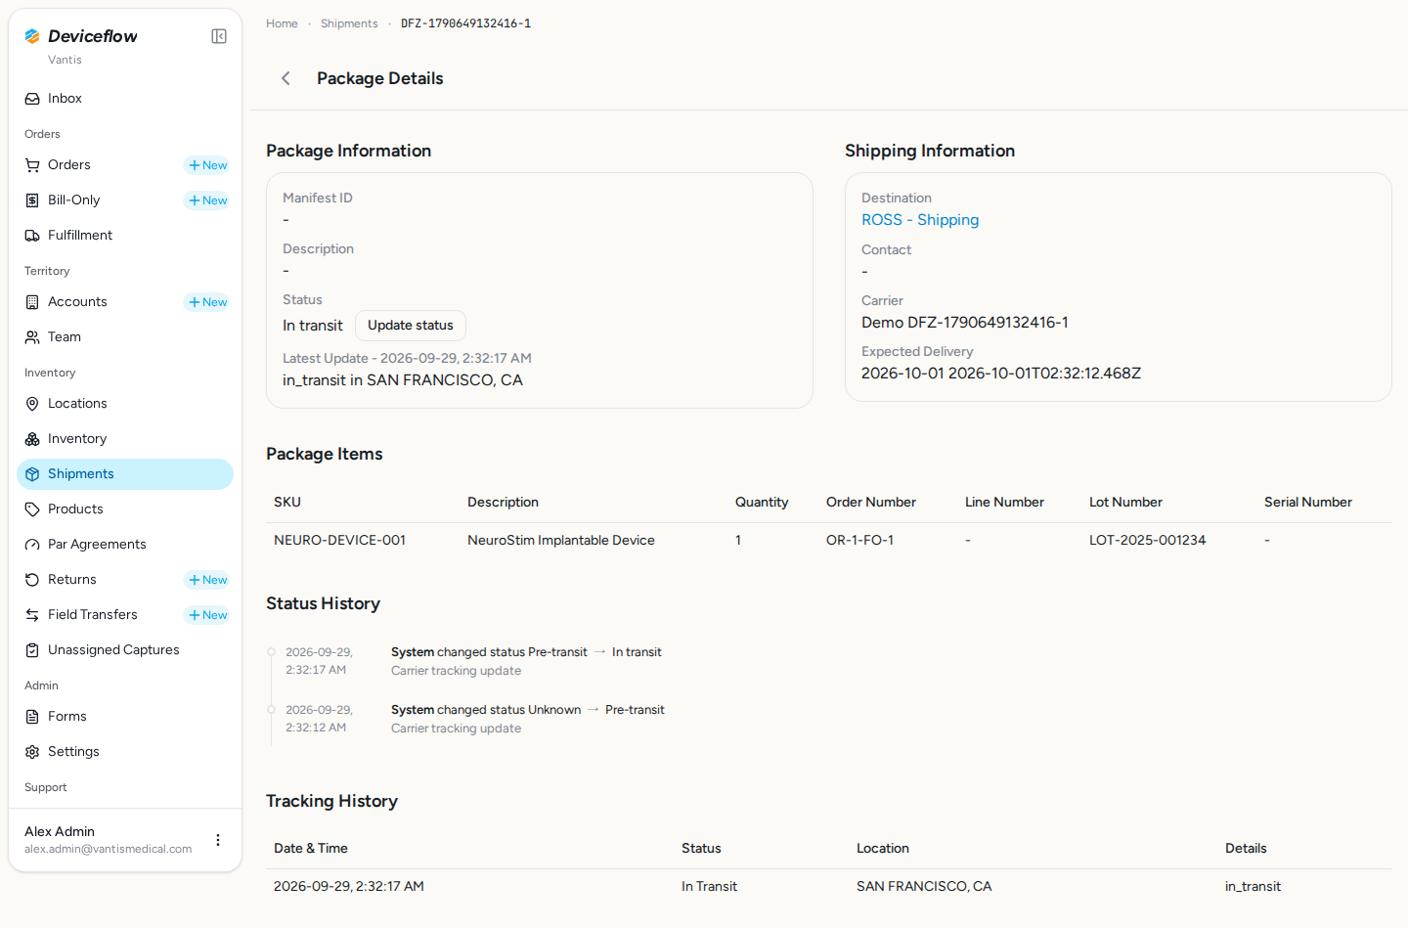Click the Settings gear icon

click(x=32, y=752)
